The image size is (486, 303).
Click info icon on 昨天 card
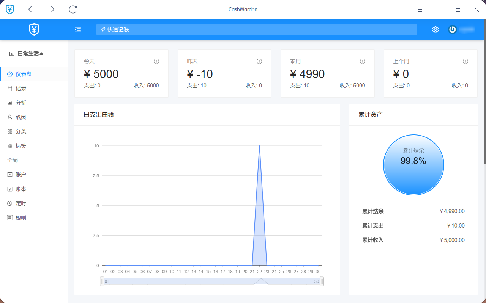pos(259,61)
